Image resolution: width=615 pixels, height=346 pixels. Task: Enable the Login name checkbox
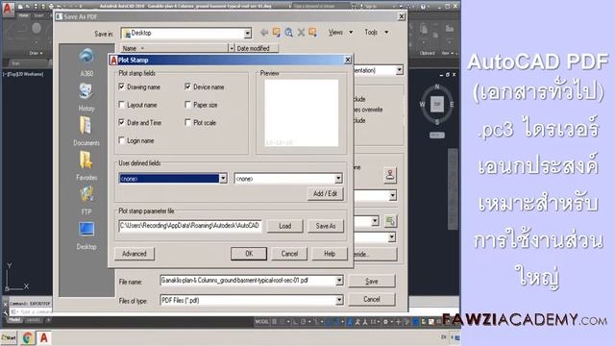click(122, 140)
